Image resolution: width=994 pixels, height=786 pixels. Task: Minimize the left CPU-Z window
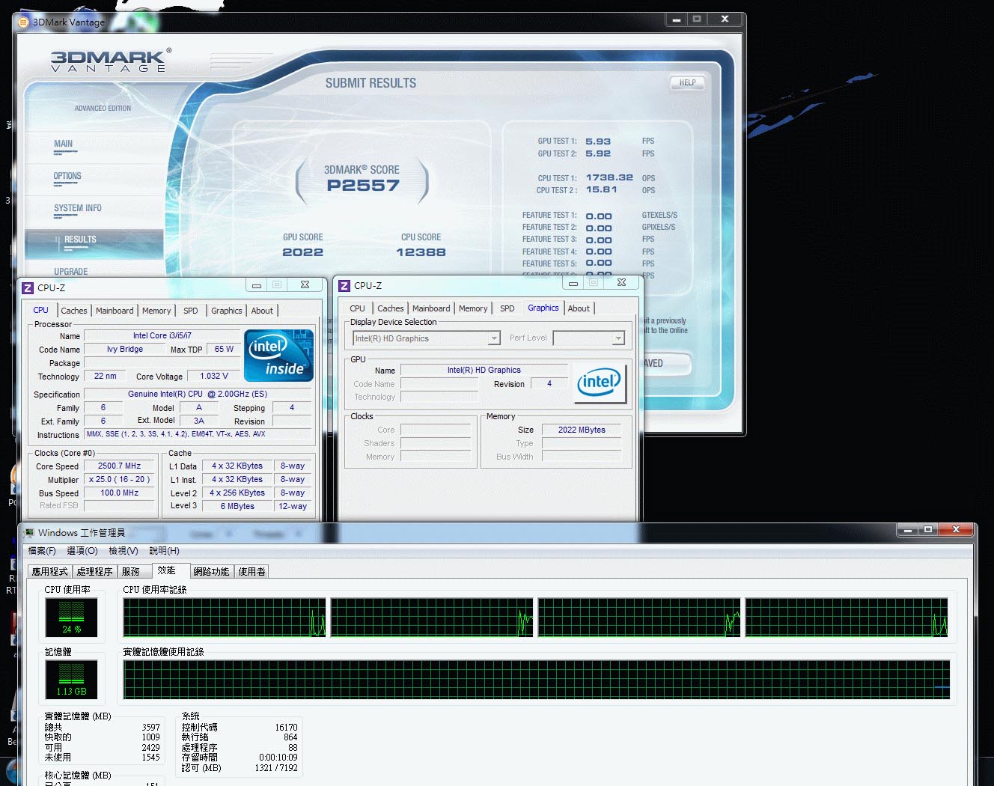pos(257,285)
